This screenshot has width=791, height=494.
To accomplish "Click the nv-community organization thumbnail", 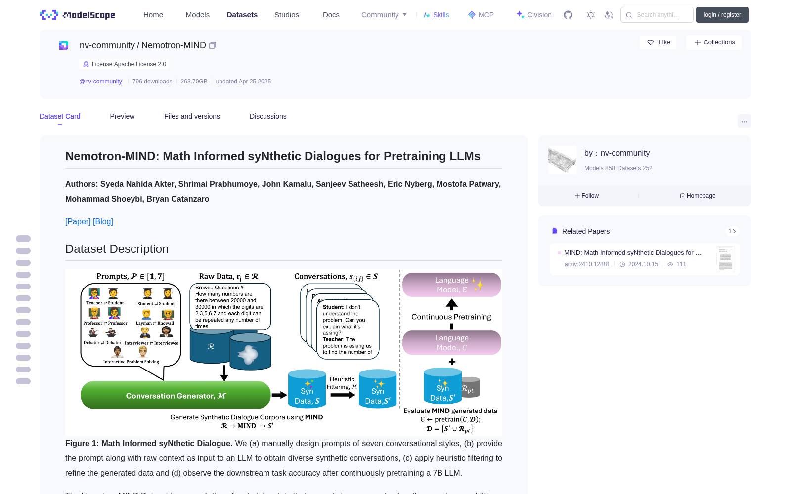I will click(562, 160).
